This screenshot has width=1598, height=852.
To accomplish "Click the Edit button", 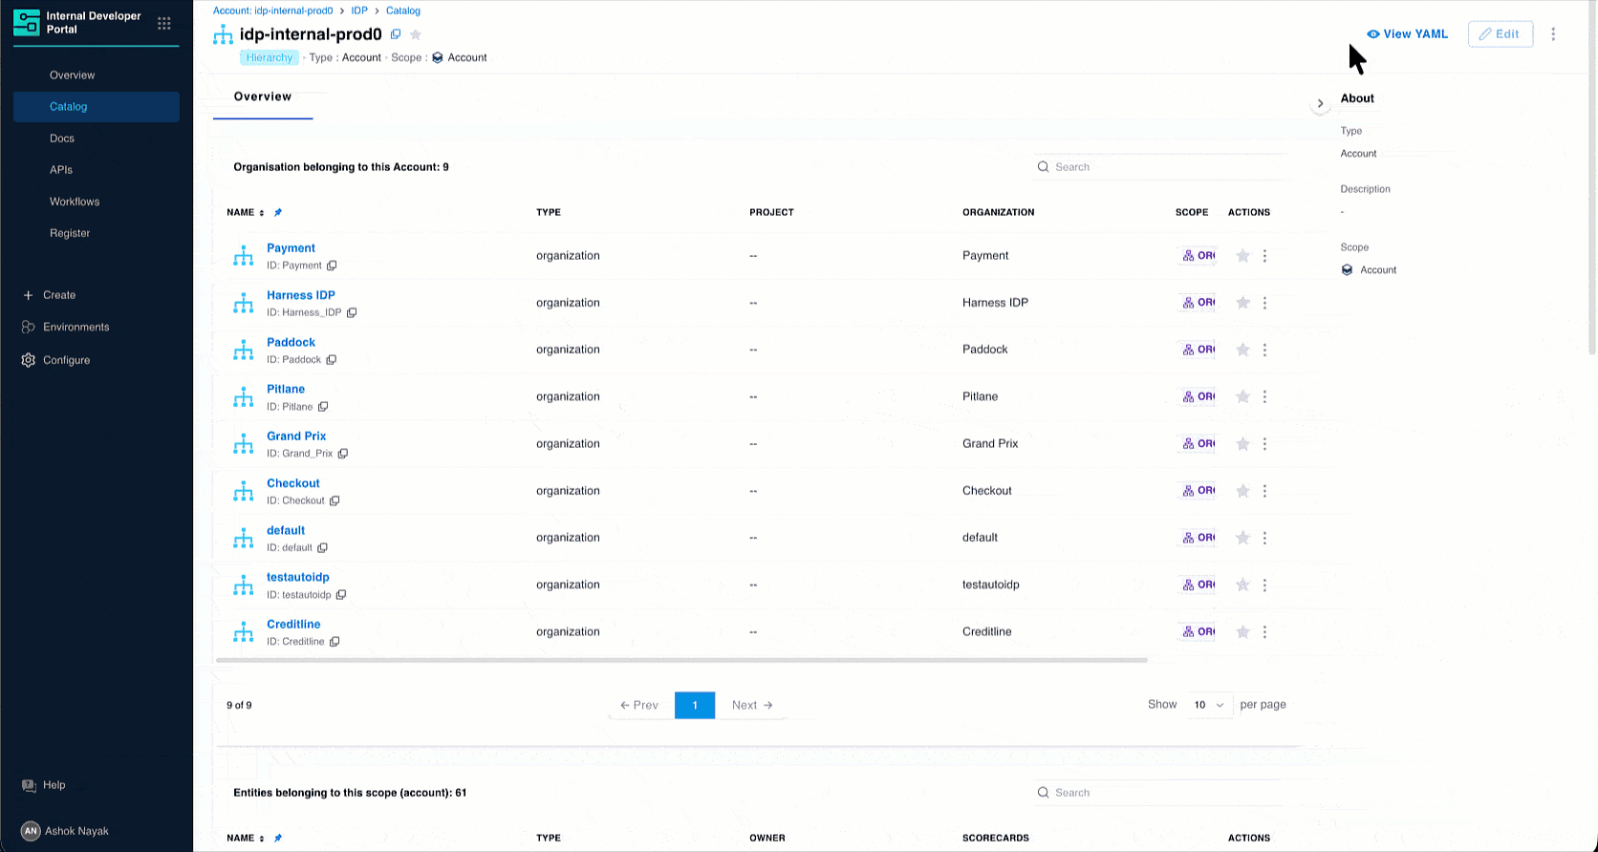I will pos(1501,33).
